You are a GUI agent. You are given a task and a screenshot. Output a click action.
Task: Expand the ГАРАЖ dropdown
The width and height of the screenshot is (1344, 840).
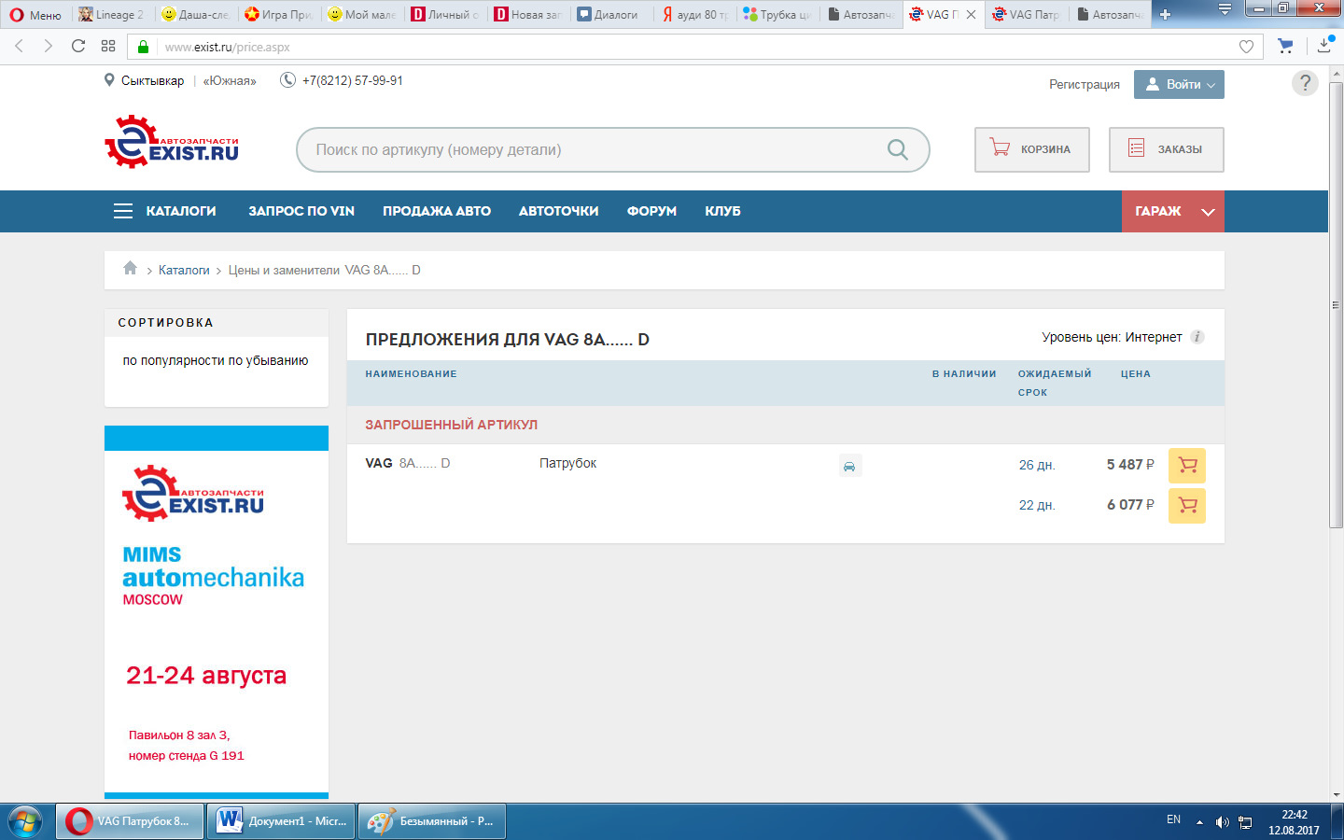[1172, 211]
